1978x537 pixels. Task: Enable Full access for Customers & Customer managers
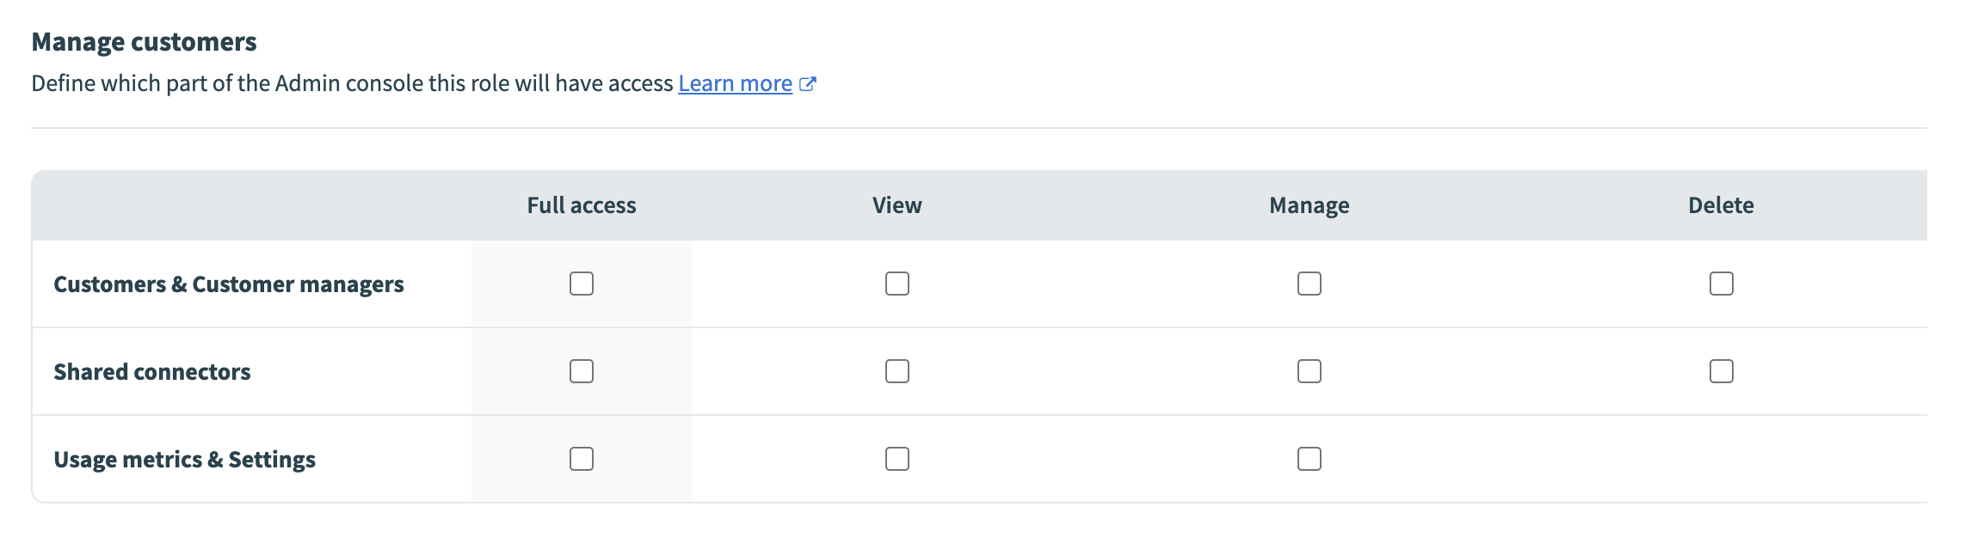tap(582, 284)
